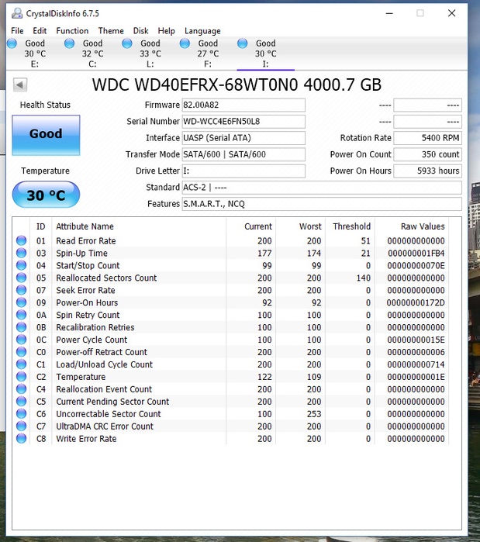Click the Raw Values column header
This screenshot has height=542, width=480.
coord(423,226)
